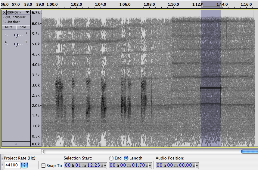This screenshot has height=170, width=258.
Task: Open Selection Start time format dropdown
Action: coord(105,165)
